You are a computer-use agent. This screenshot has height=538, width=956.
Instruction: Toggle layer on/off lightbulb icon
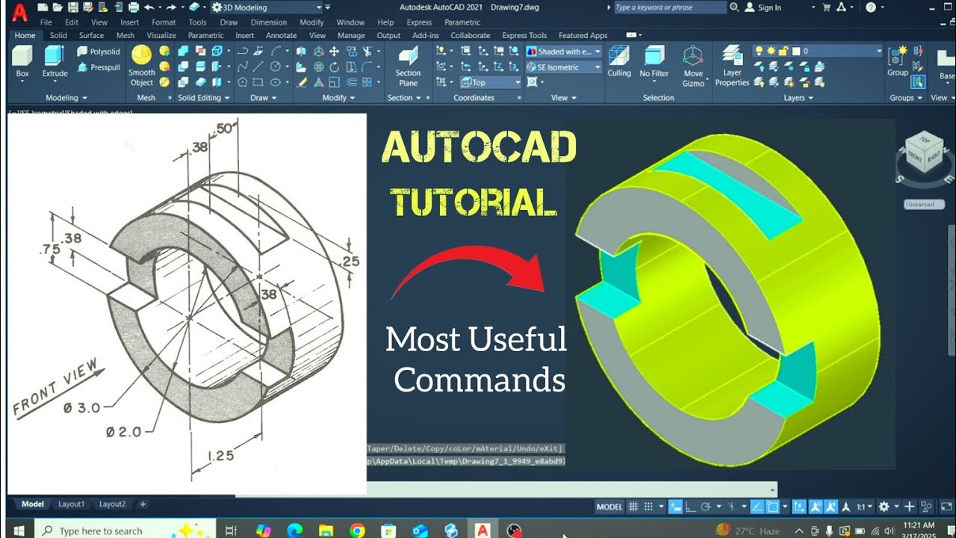coord(760,51)
